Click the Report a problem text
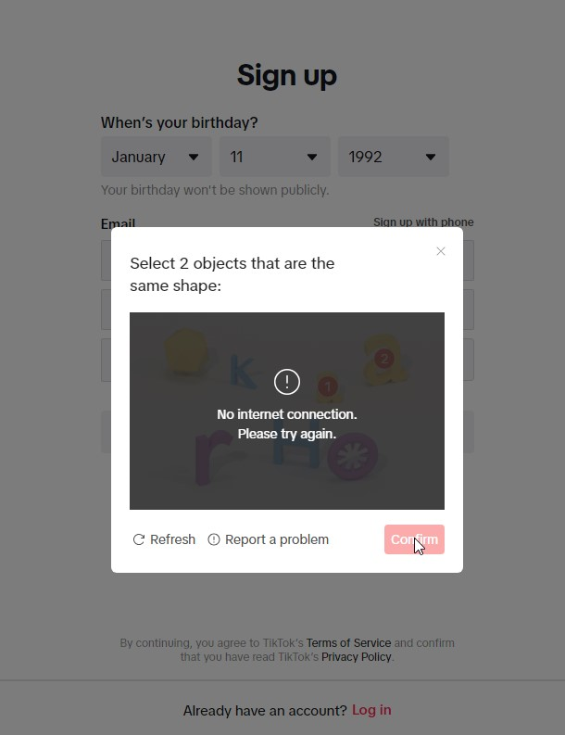Screen dimensions: 565x735 click(x=277, y=539)
